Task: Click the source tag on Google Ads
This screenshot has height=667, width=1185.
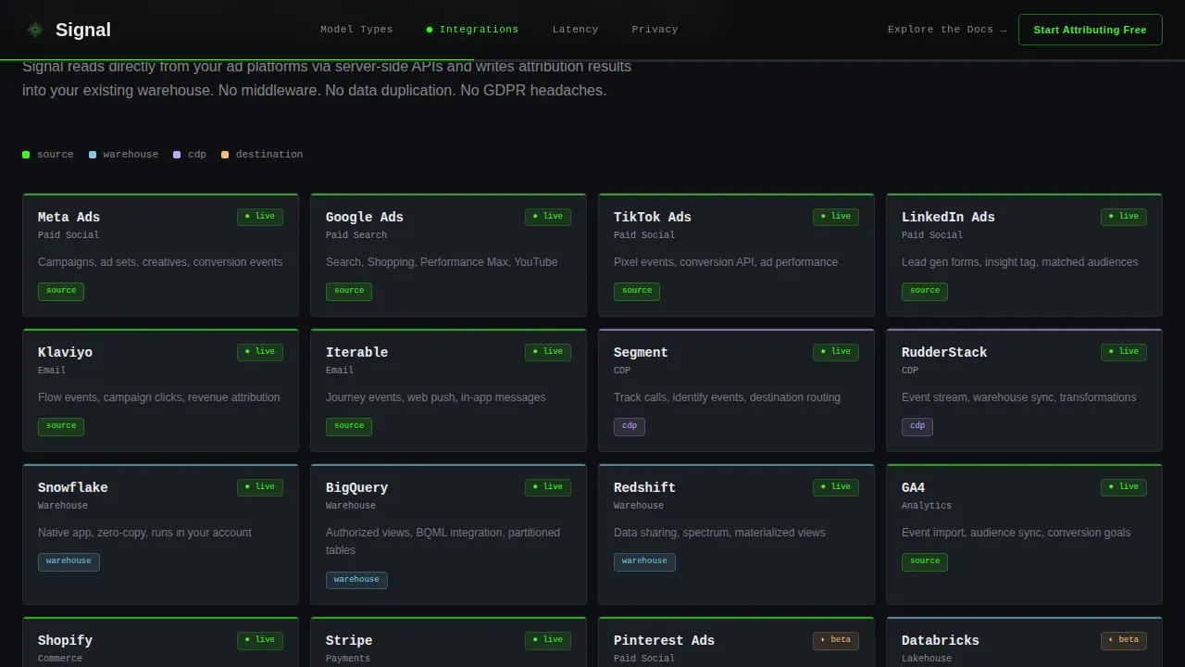Action: [349, 291]
